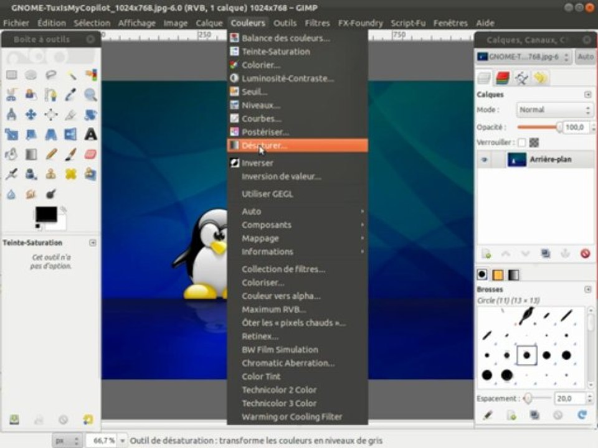Choose Balance des couleurs menu entry
The height and width of the screenshot is (448, 598).
pyautogui.click(x=298, y=38)
